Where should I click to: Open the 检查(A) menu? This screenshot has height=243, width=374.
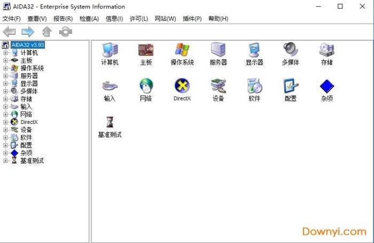click(x=89, y=19)
